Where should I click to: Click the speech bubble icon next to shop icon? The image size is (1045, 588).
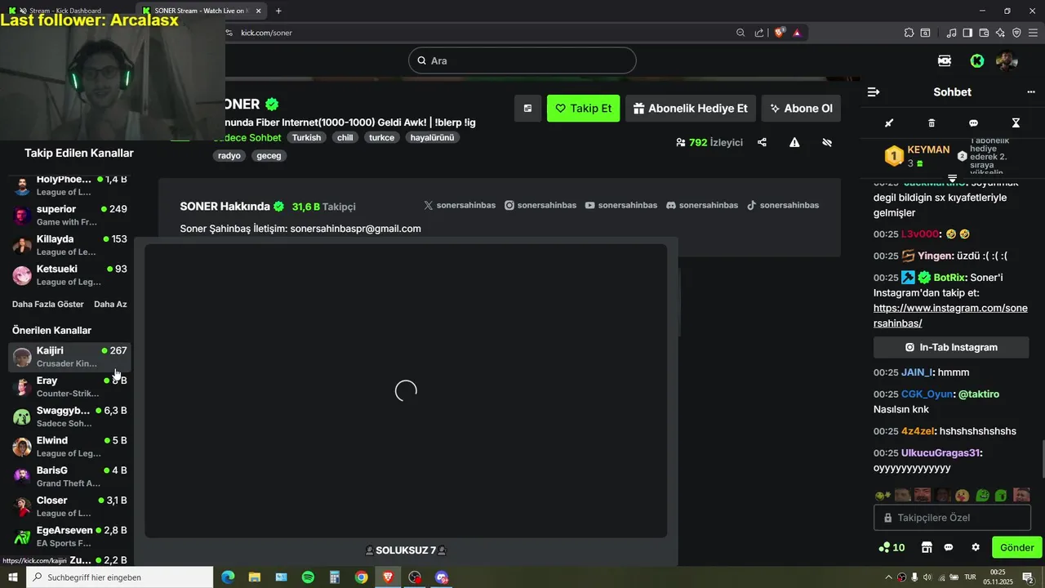click(x=949, y=547)
